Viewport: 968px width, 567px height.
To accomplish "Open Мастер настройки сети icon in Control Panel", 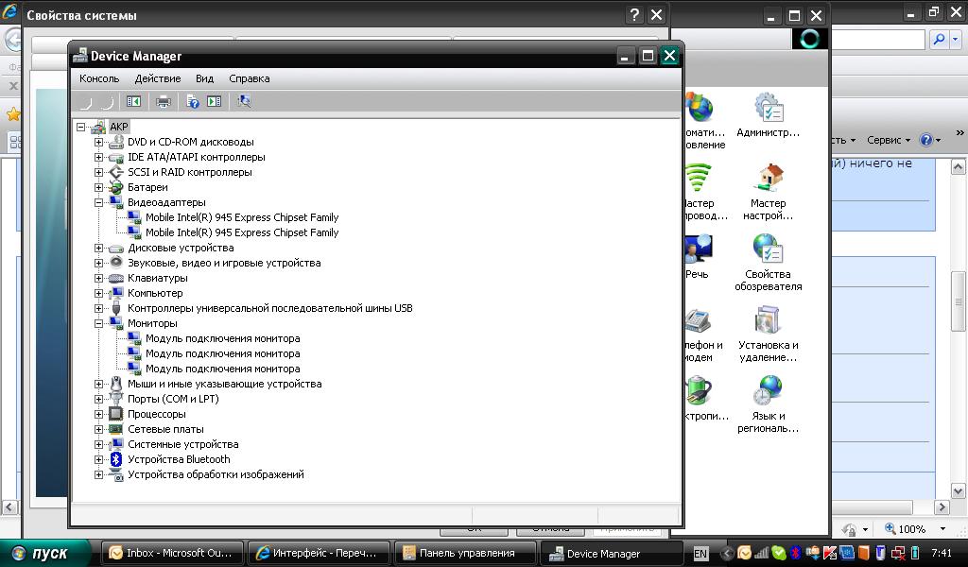I will click(768, 192).
